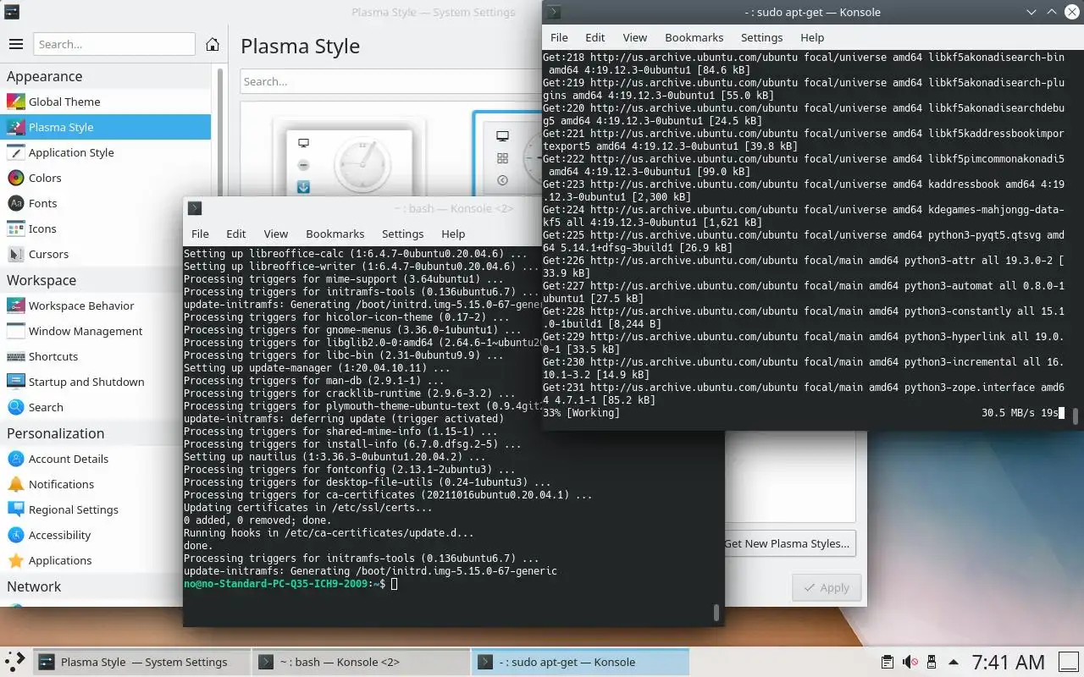
Task: Focus the Plasma Style page search field
Action: (391, 81)
